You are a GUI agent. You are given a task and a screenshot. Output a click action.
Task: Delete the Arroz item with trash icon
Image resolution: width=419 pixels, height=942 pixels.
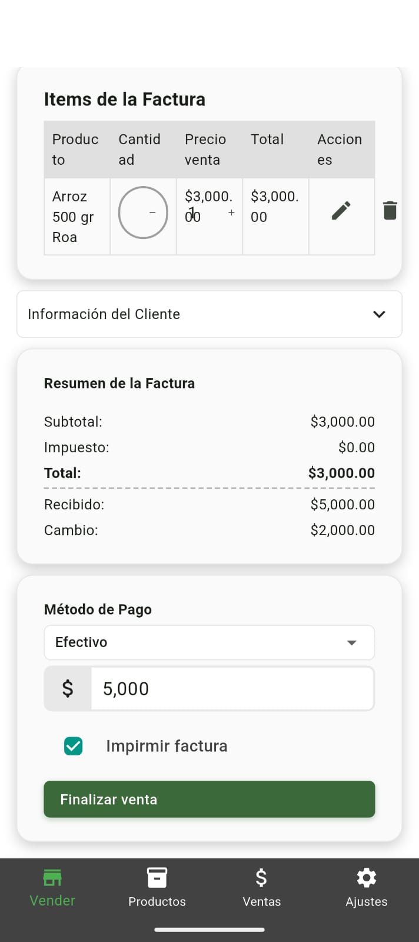coord(390,211)
